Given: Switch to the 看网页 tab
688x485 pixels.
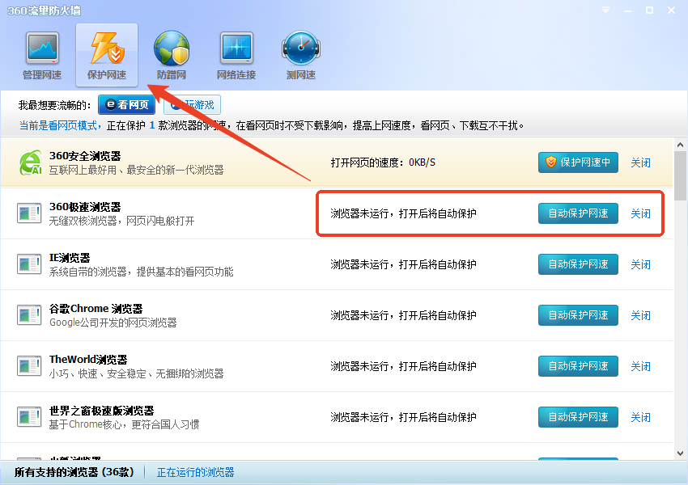Looking at the screenshot, I should click(x=125, y=104).
